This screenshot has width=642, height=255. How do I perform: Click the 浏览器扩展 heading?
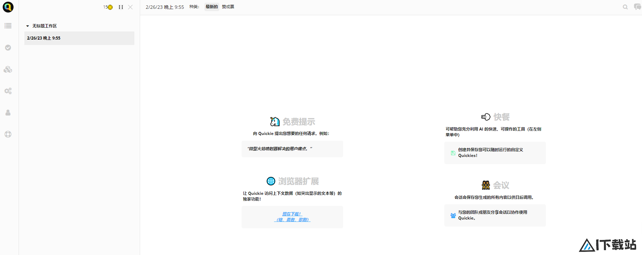[x=298, y=181]
